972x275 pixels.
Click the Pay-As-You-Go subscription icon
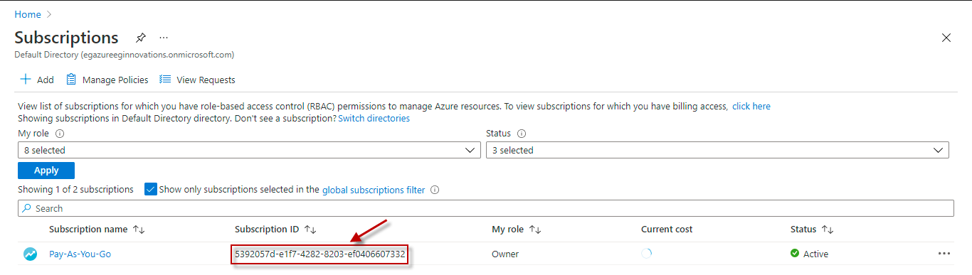pos(30,254)
